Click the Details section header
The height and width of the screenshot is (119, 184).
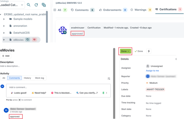[125, 59]
